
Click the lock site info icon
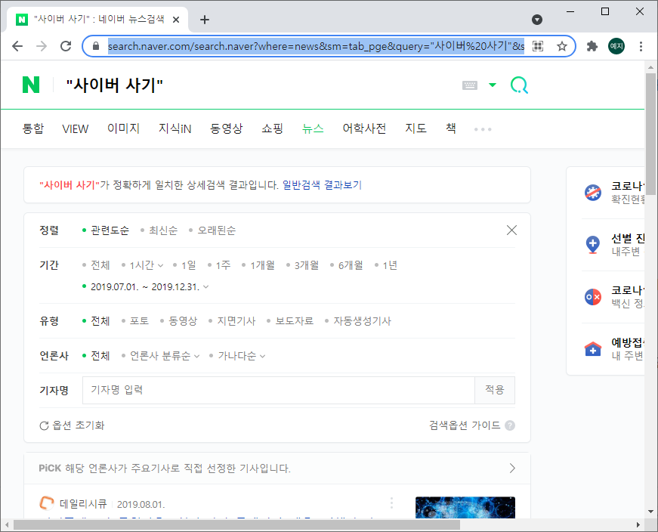point(96,46)
